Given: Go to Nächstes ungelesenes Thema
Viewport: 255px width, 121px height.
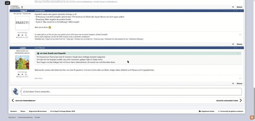Looking at the screenshot, I should pyautogui.click(x=227, y=101).
